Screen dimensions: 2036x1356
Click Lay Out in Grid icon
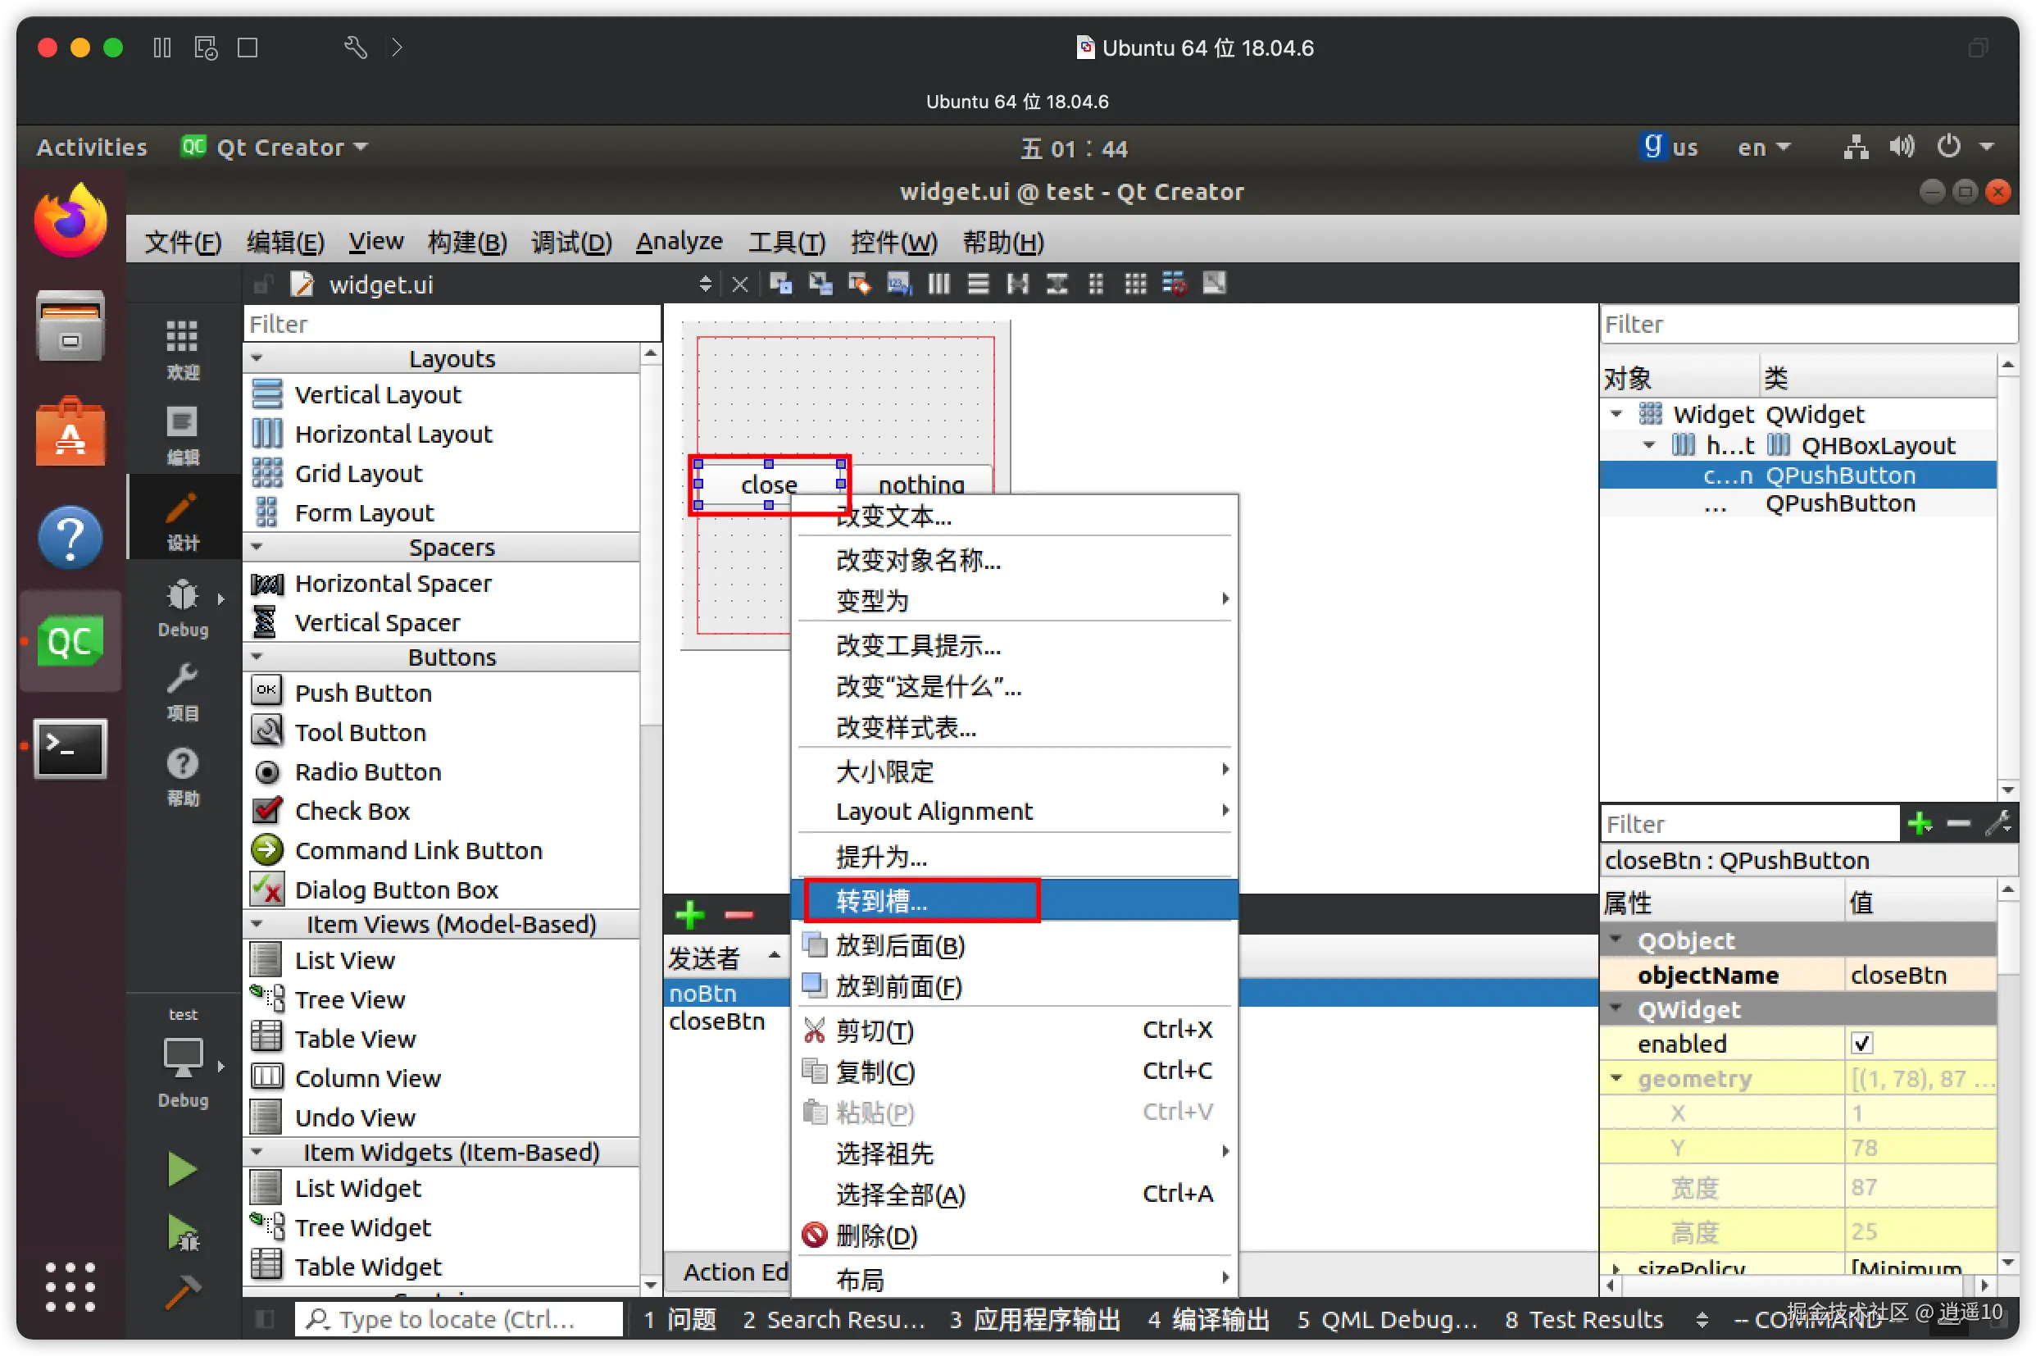click(x=1135, y=284)
